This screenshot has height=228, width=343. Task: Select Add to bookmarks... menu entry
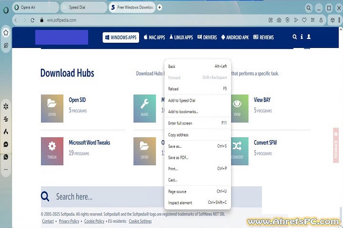pyautogui.click(x=198, y=112)
